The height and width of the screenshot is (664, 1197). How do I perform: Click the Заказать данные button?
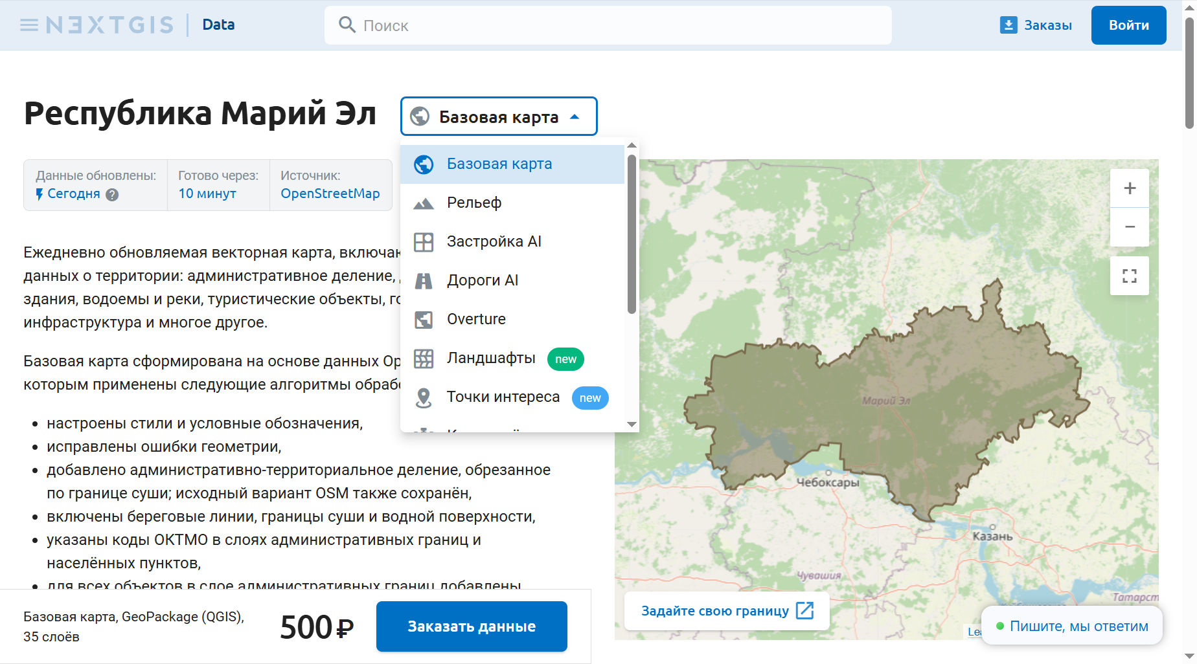pyautogui.click(x=472, y=626)
